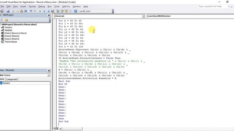
Task: Switch to Categorized properties tab
Action: click(12, 79)
